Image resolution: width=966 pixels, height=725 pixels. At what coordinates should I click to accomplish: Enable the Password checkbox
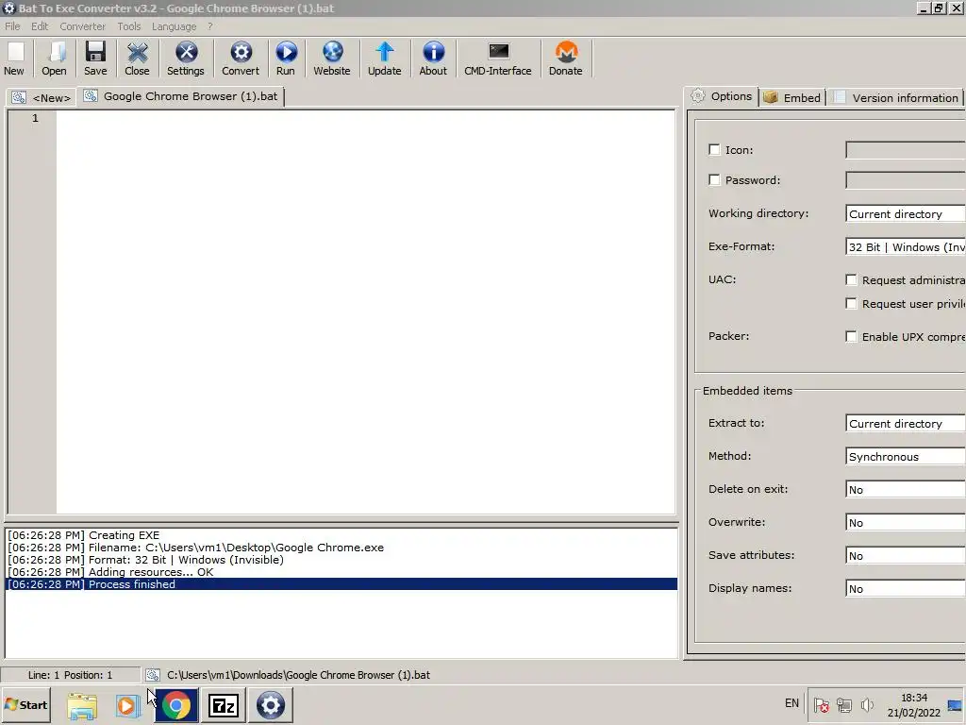(714, 180)
